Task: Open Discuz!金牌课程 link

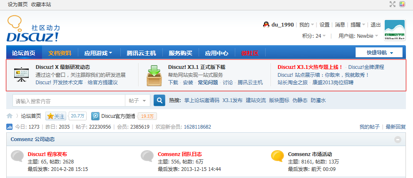Action: pos(366,67)
